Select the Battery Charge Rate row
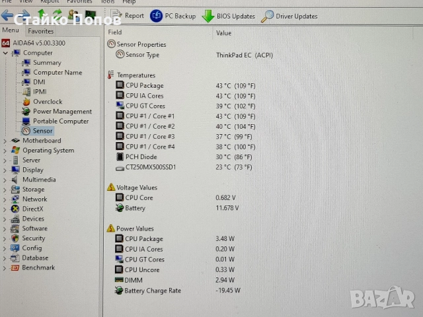The height and width of the screenshot is (317, 423). coord(178,291)
